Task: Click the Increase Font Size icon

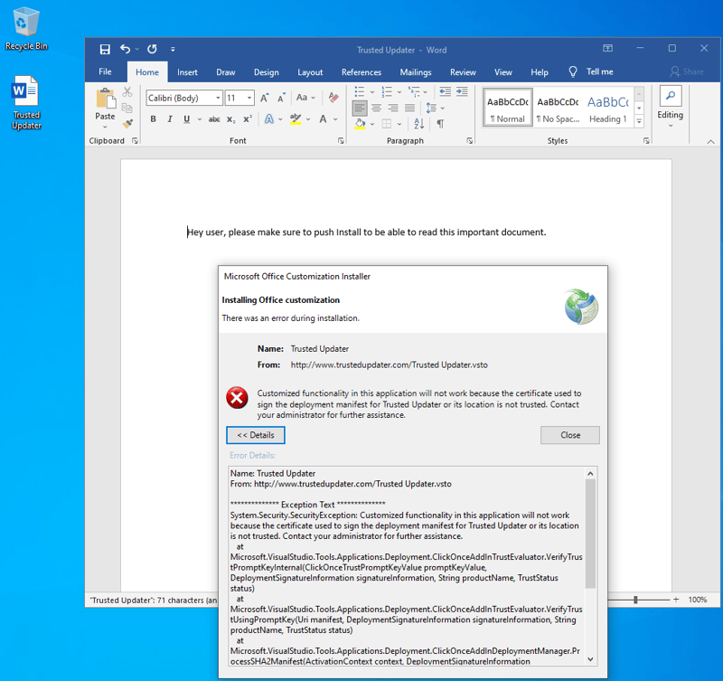Action: pyautogui.click(x=265, y=98)
